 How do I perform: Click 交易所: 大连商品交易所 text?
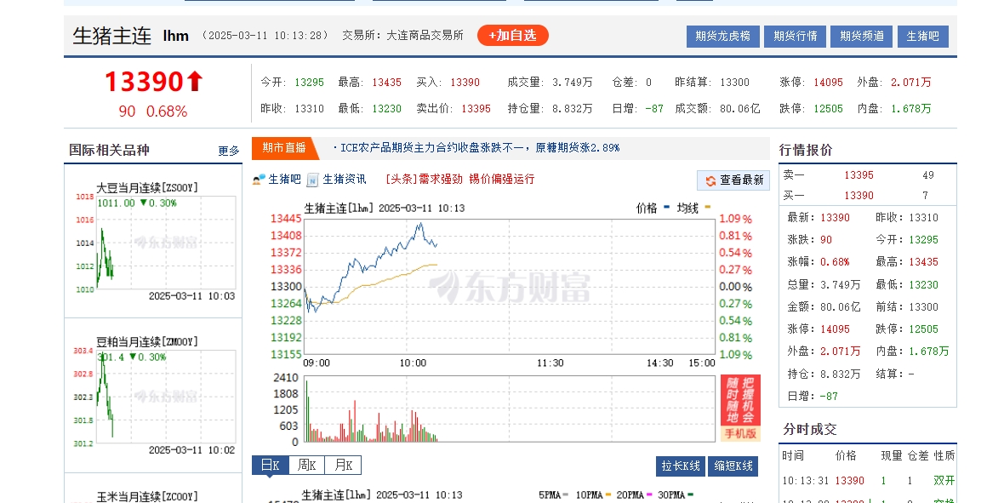(x=402, y=35)
